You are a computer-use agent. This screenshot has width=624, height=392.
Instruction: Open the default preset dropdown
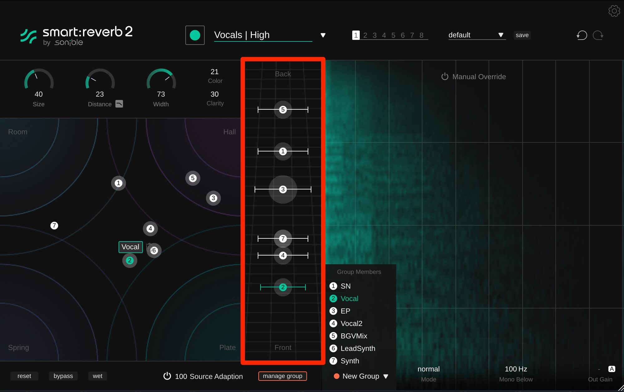coord(476,35)
